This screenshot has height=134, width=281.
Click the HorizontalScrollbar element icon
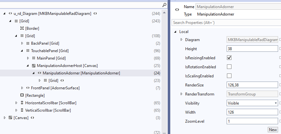(22, 103)
